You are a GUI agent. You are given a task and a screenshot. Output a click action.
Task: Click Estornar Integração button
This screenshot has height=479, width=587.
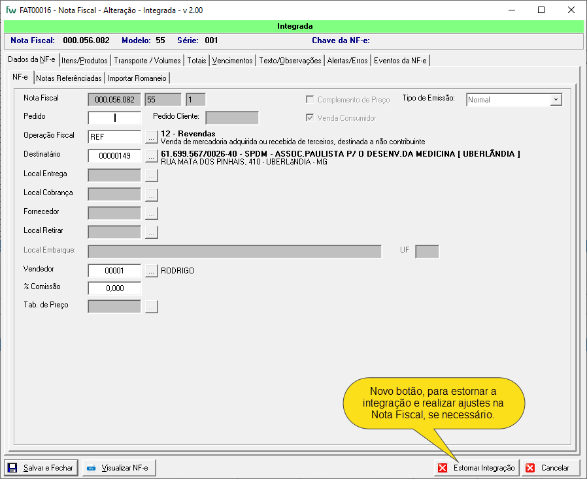[477, 468]
